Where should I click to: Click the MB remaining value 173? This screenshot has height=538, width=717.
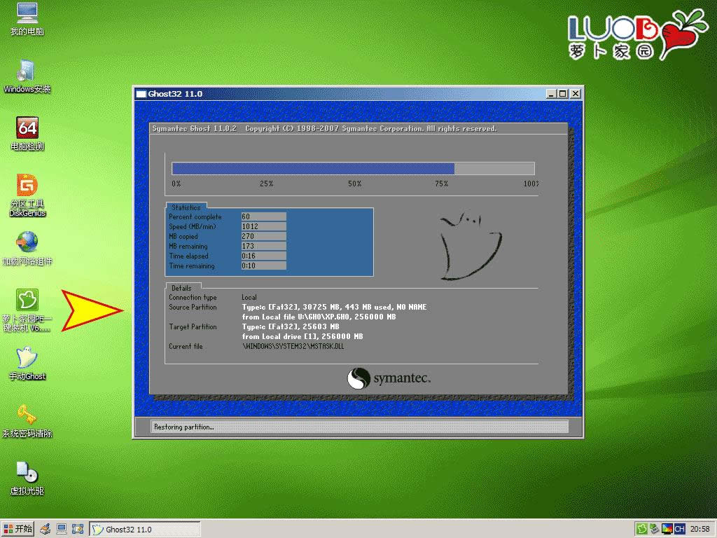[263, 246]
